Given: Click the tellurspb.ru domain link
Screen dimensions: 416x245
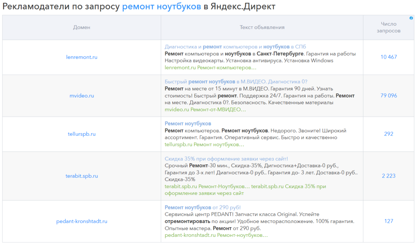Looking at the screenshot, I should click(x=82, y=134).
